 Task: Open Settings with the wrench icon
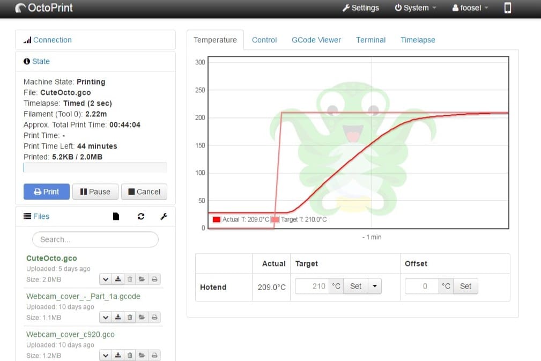point(360,8)
